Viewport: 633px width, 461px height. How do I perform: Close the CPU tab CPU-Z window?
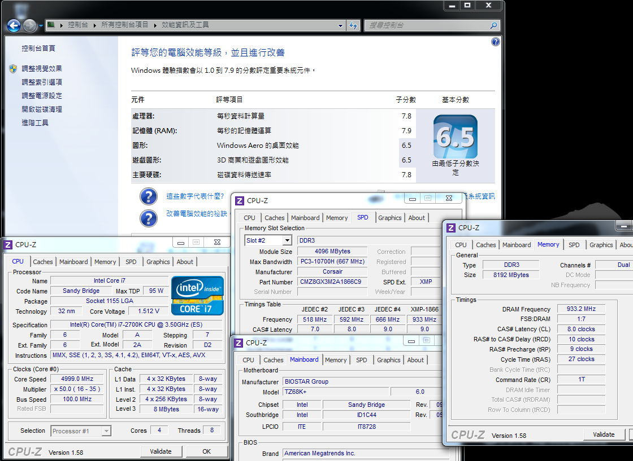click(217, 242)
